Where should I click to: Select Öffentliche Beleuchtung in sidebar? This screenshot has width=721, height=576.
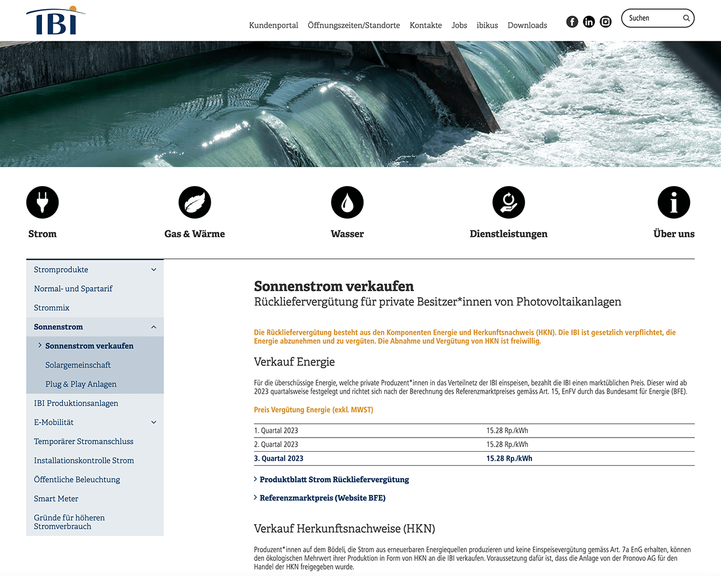tap(77, 480)
